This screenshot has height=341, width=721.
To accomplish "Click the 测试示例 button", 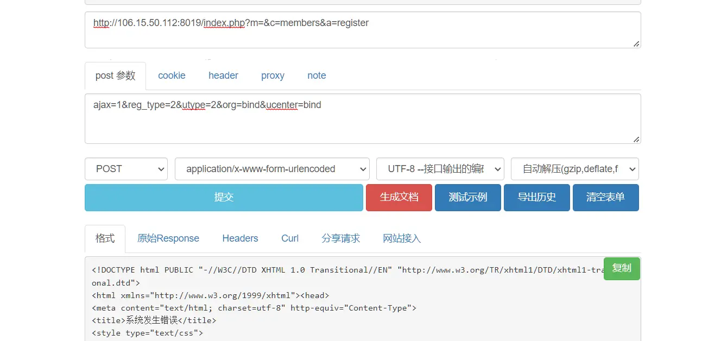I will (x=467, y=197).
